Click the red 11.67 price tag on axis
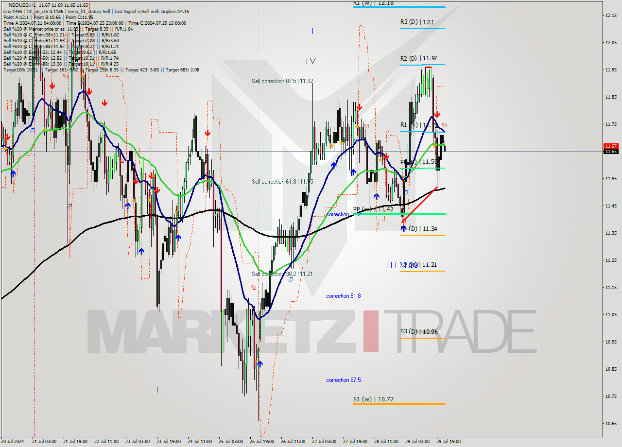The image size is (622, 447). (611, 146)
